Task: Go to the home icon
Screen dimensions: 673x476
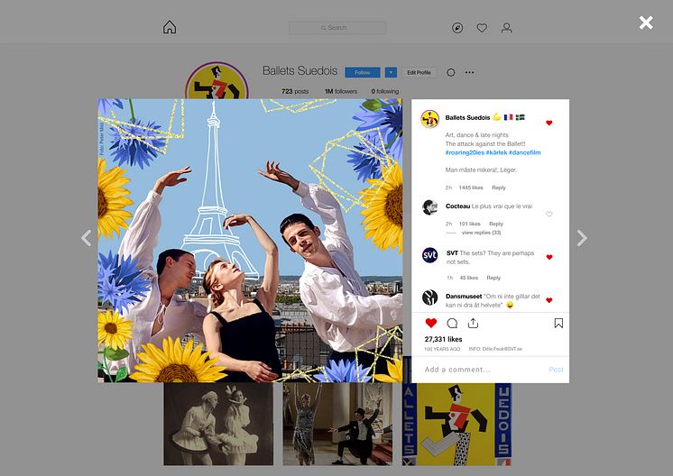Action: pos(170,27)
